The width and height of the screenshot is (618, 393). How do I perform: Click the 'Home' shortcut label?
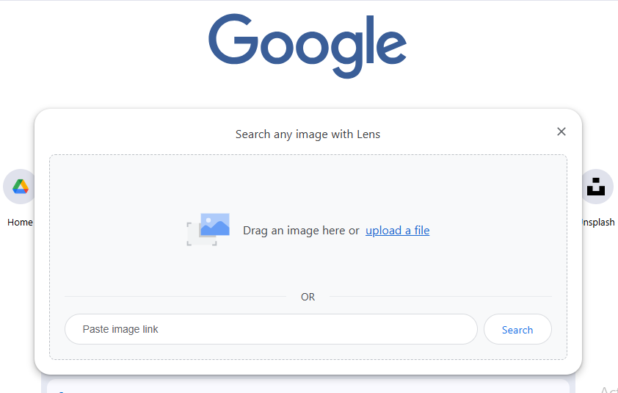(x=20, y=222)
